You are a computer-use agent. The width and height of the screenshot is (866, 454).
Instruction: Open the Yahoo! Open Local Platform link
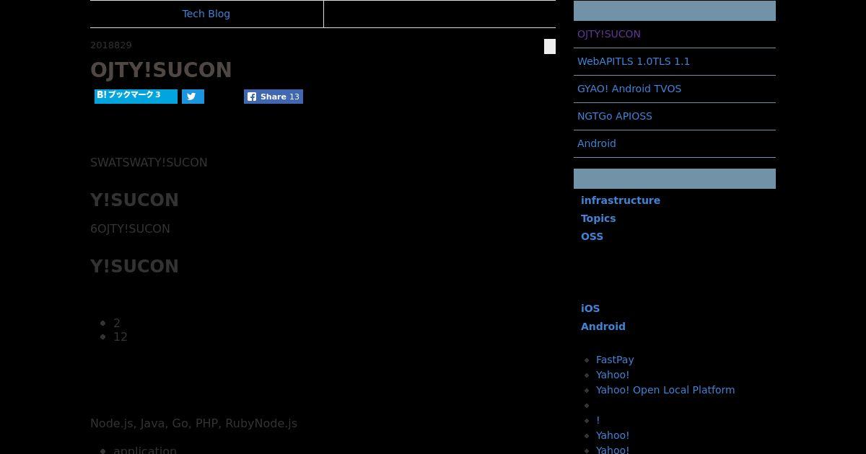click(665, 390)
